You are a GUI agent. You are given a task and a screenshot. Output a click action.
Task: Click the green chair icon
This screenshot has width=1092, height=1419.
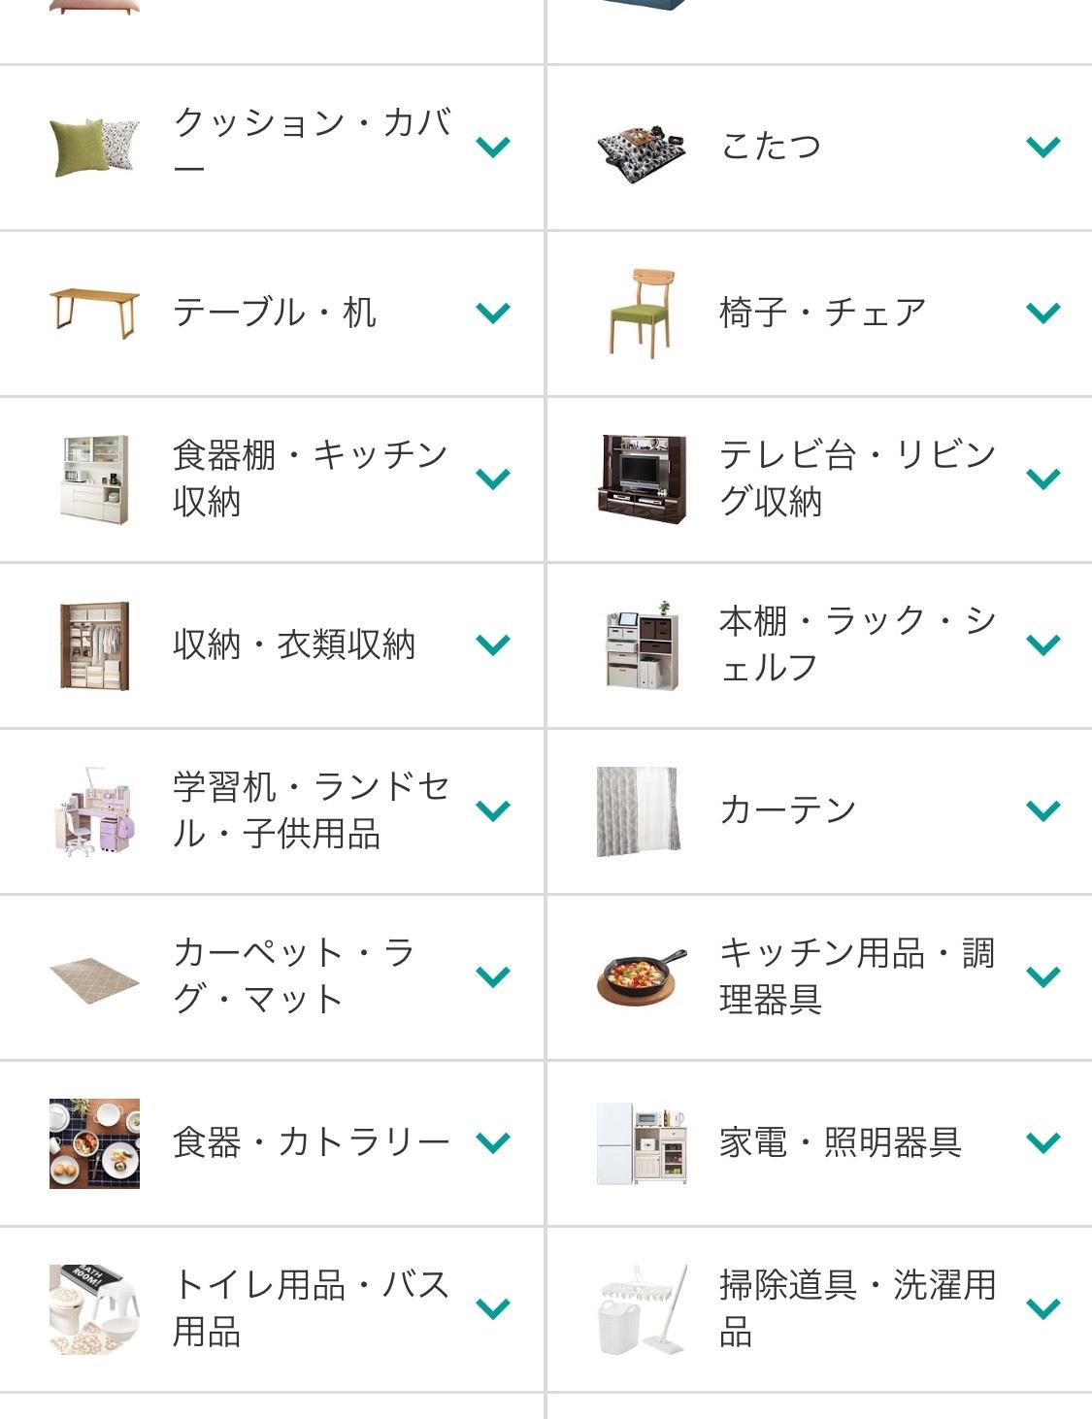point(641,313)
